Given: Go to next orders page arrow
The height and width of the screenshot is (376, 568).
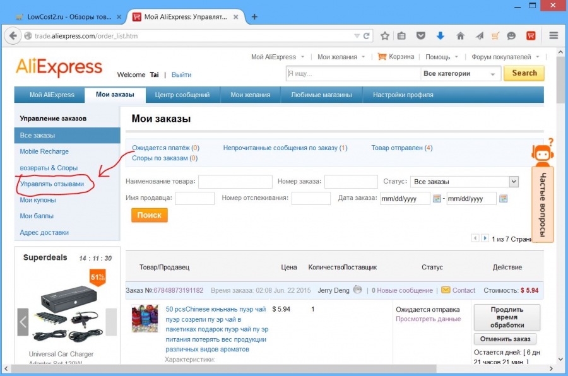Looking at the screenshot, I should point(485,238).
